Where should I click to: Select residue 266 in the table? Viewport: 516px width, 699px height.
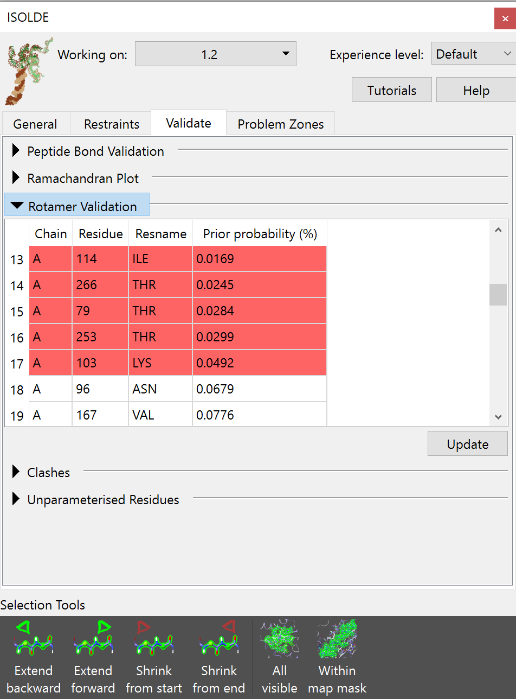tap(101, 285)
